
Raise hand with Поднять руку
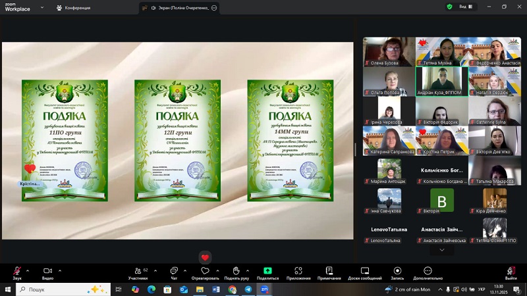(x=236, y=272)
